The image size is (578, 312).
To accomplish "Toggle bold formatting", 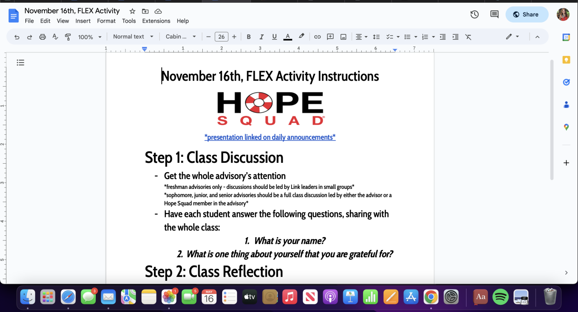I will (x=248, y=37).
